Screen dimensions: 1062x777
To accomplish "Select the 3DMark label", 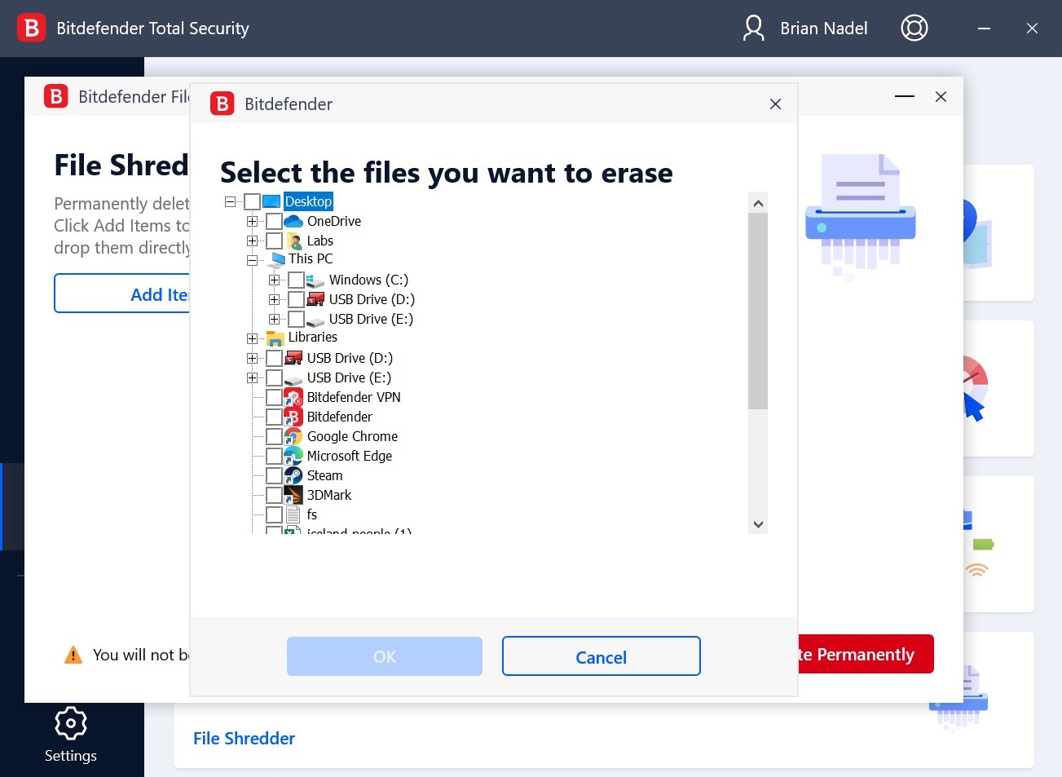I will point(329,495).
